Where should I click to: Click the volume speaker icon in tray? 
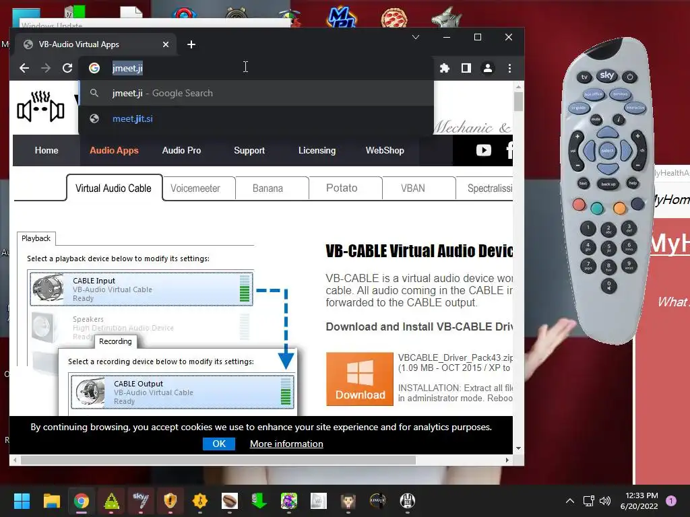point(605,501)
